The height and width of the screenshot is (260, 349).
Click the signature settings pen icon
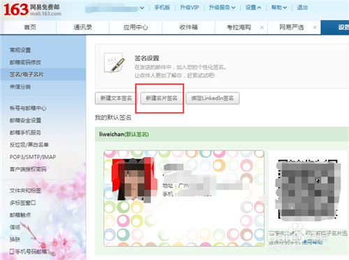coord(114,63)
